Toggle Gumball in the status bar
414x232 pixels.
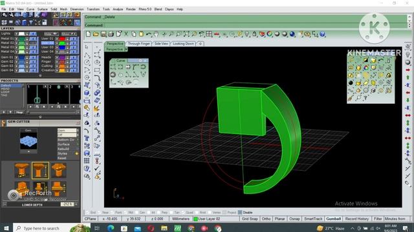(334, 219)
